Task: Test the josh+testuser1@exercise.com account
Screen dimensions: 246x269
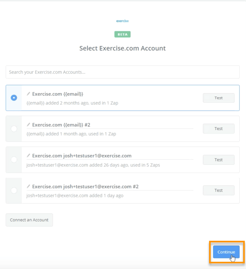Action: pyautogui.click(x=218, y=160)
